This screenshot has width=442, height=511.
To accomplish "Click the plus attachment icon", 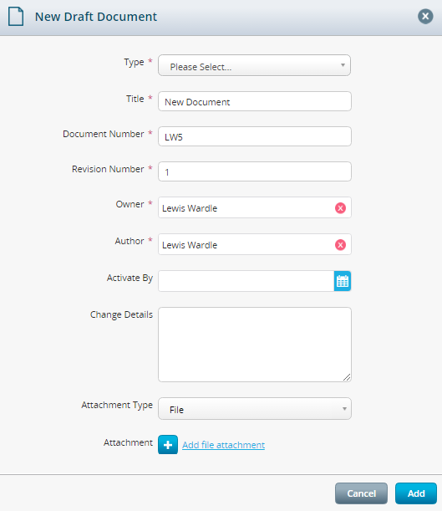I will pos(168,445).
